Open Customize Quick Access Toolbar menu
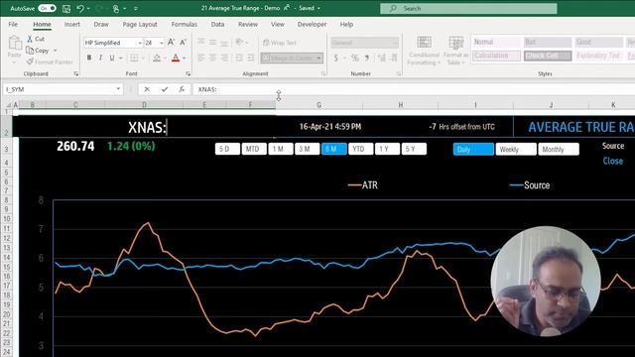The height and width of the screenshot is (357, 635). 136,9
